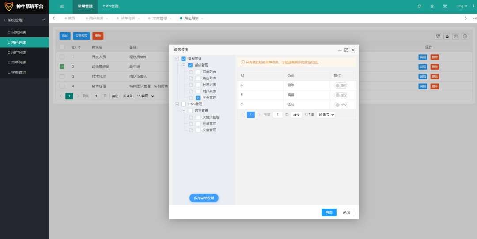Image resolution: width=477 pixels, height=239 pixels.
Task: Click the info tips icon in toolbar
Action: 465,37
